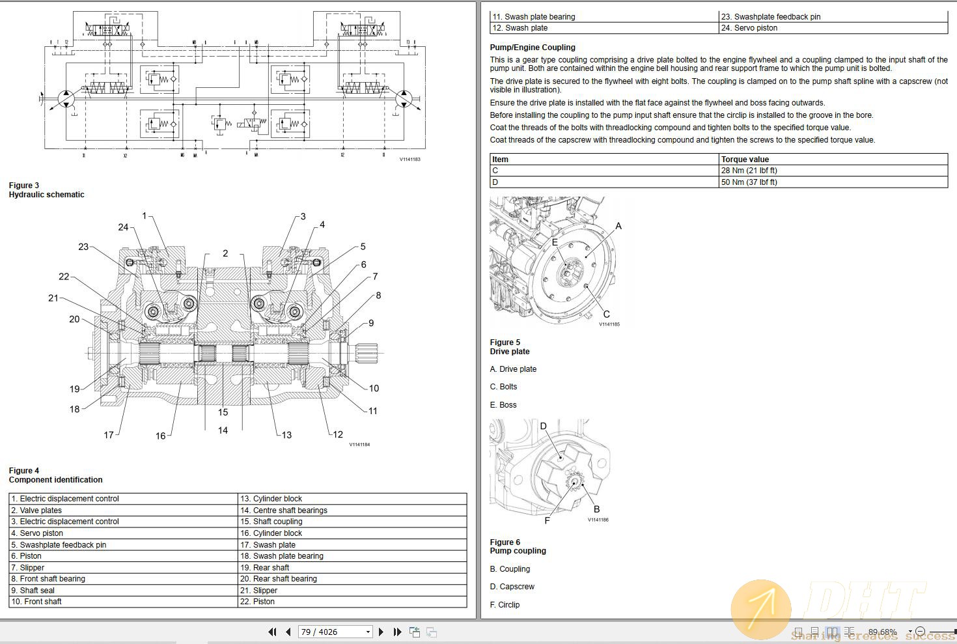This screenshot has width=957, height=644.
Task: Click the '28 Nm (21 lbf ft)' torque cell
Action: [x=833, y=171]
